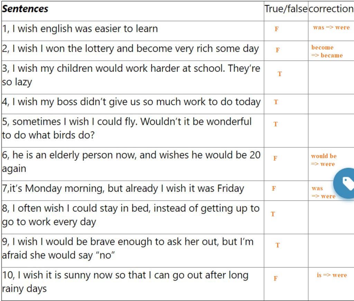Screen dimensions: 354x301
Task: Click the 'become => became' correction
Action: coord(327,51)
